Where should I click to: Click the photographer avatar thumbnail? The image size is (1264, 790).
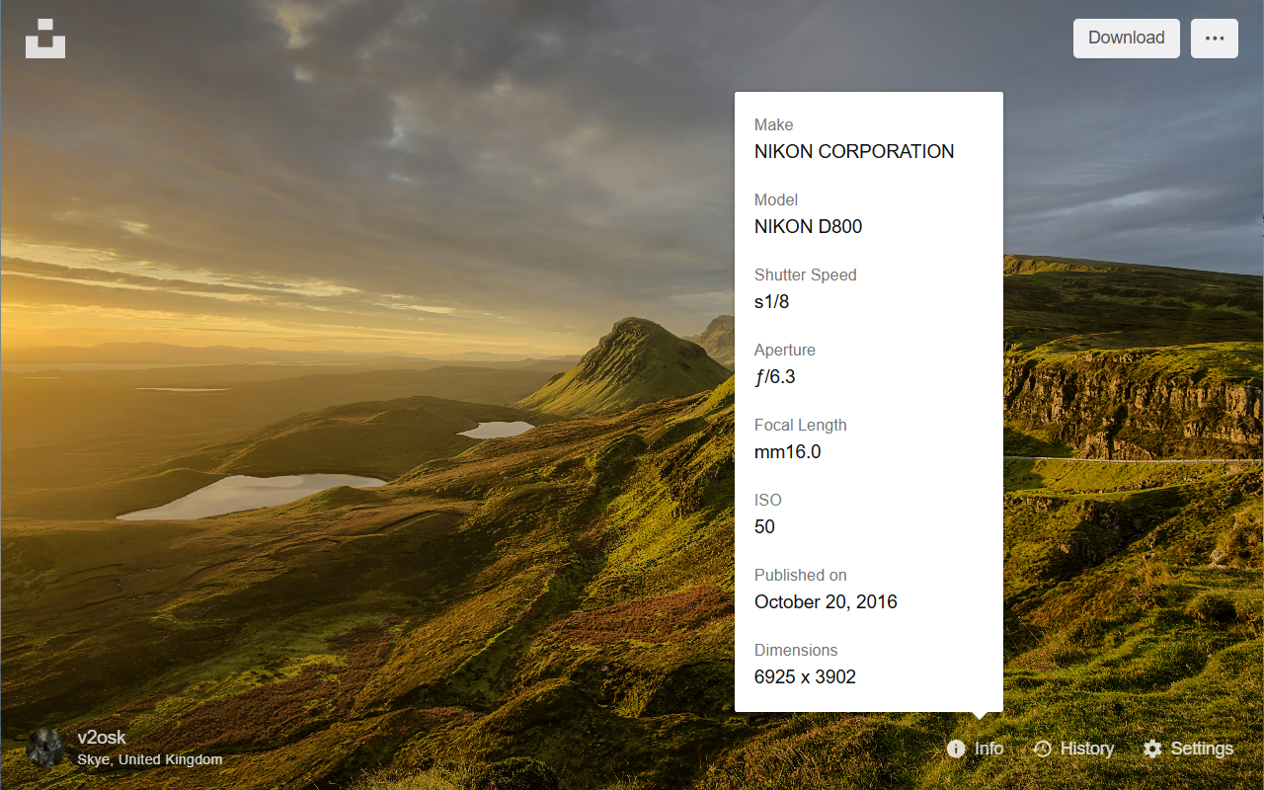click(46, 748)
